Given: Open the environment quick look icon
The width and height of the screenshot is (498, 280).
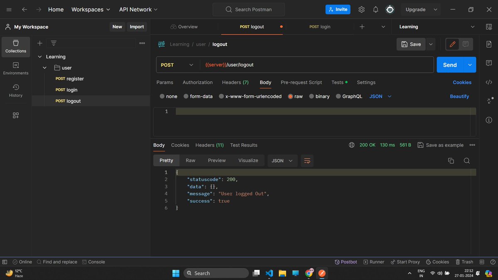Looking at the screenshot, I should pyautogui.click(x=489, y=27).
